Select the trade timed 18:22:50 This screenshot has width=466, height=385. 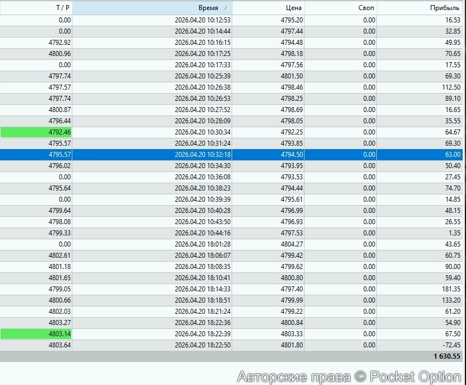click(x=202, y=345)
